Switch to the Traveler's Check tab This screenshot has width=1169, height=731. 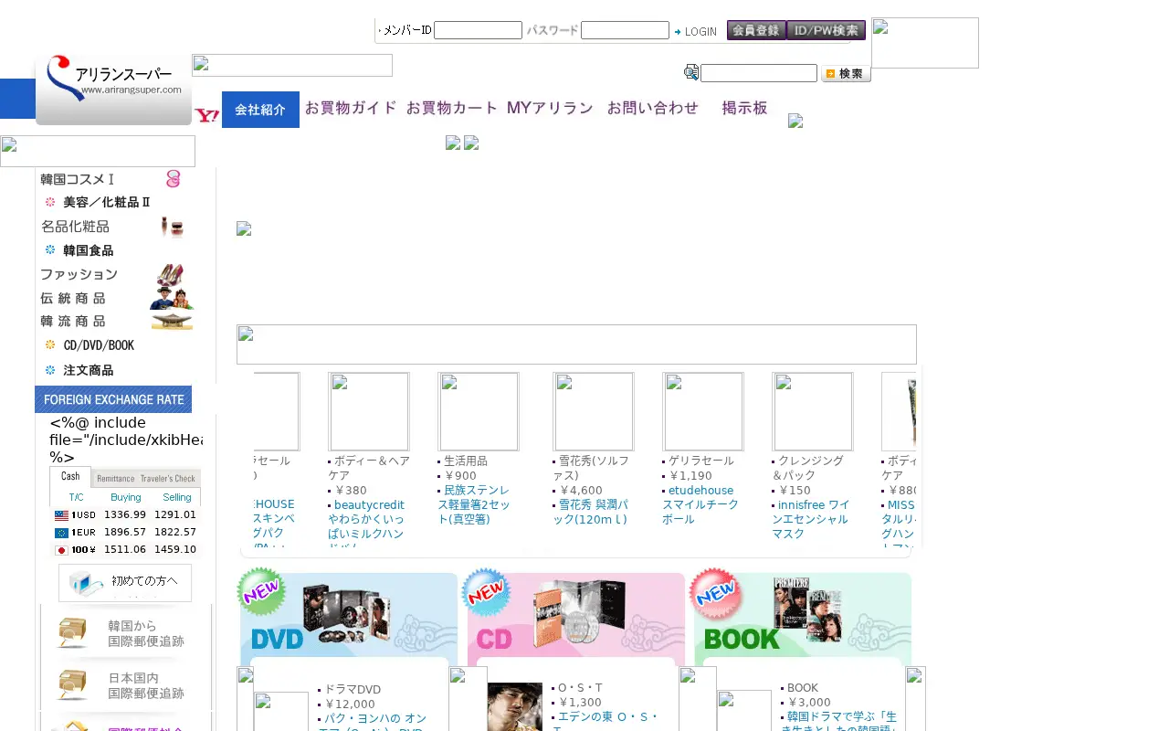(169, 478)
